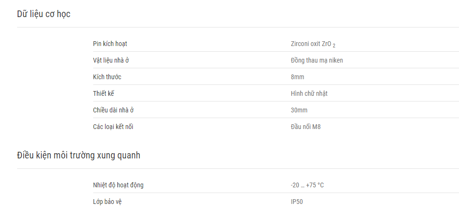
Task: Click the "Hình chữ nhật" design value
Action: point(309,94)
